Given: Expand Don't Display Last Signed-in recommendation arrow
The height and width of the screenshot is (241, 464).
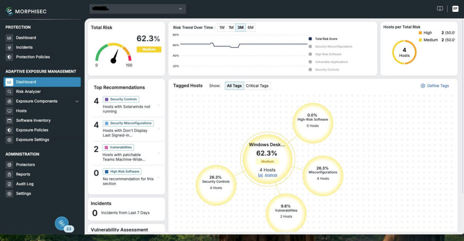Looking at the screenshot, I should click(x=159, y=129).
